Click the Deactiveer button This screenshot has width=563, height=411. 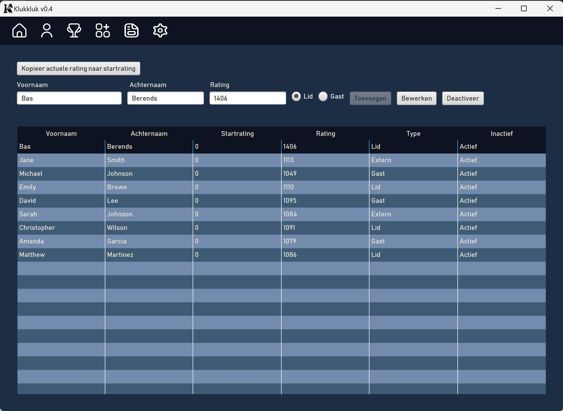(x=463, y=98)
